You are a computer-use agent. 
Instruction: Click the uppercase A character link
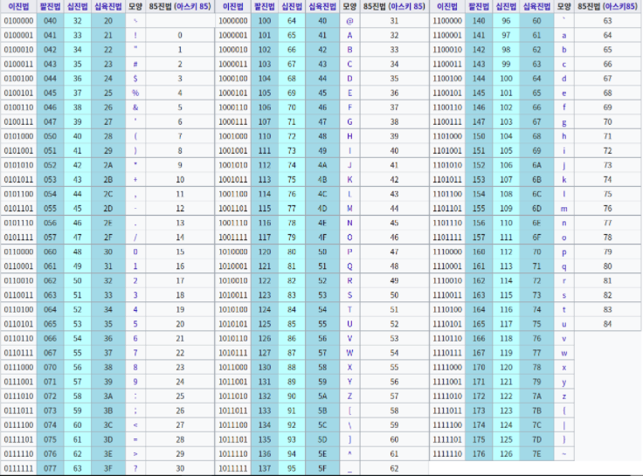(x=349, y=35)
